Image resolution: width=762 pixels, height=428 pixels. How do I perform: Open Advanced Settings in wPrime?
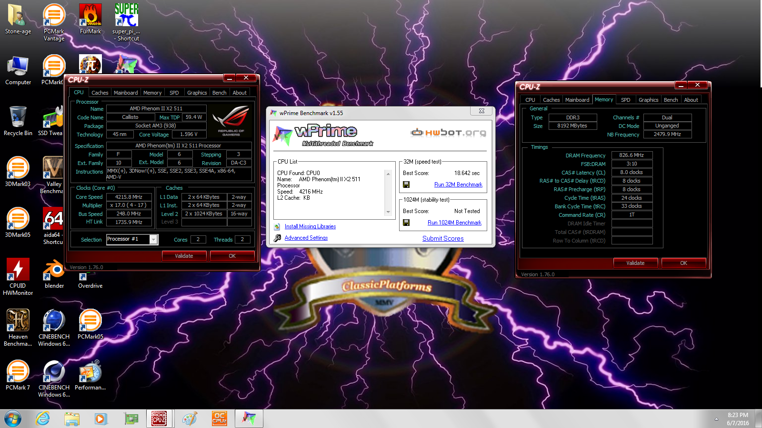[306, 238]
